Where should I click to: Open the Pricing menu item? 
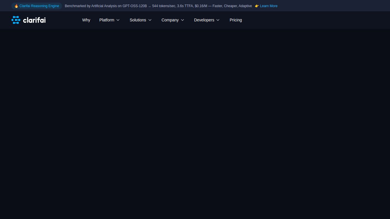236,20
